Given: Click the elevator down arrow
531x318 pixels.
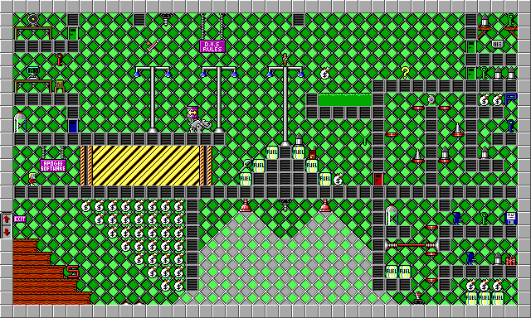Looking at the screenshot, I should pyautogui.click(x=7, y=232).
